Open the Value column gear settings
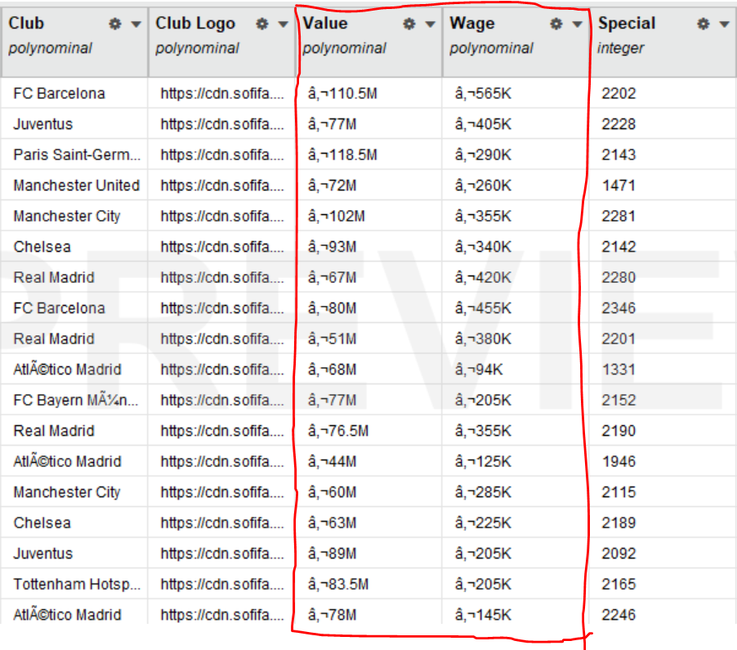The width and height of the screenshot is (737, 650). point(409,24)
